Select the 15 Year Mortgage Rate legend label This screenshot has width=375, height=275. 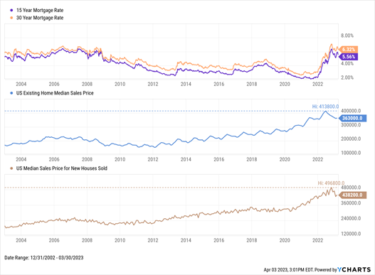click(x=40, y=10)
